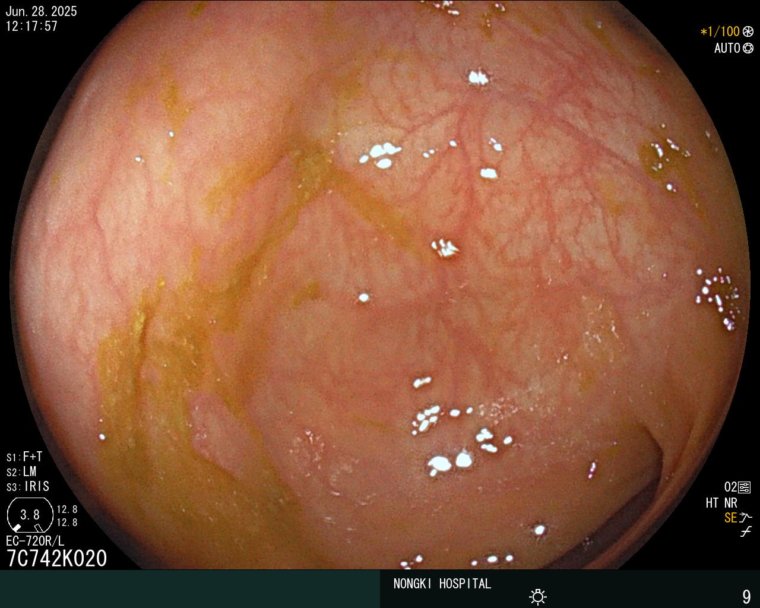Click the serial number 7C742K020
760x608 pixels.
click(x=57, y=559)
